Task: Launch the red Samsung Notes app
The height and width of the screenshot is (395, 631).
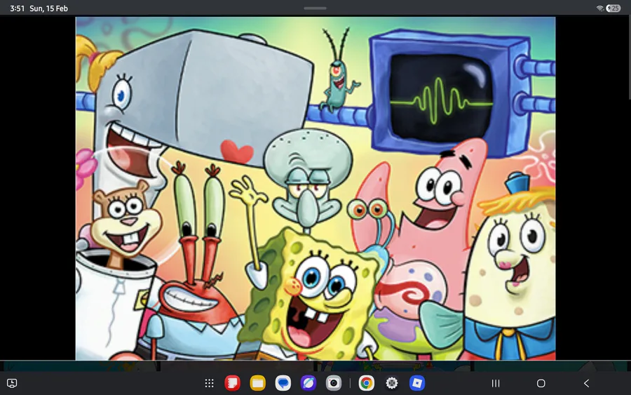Action: pyautogui.click(x=232, y=383)
